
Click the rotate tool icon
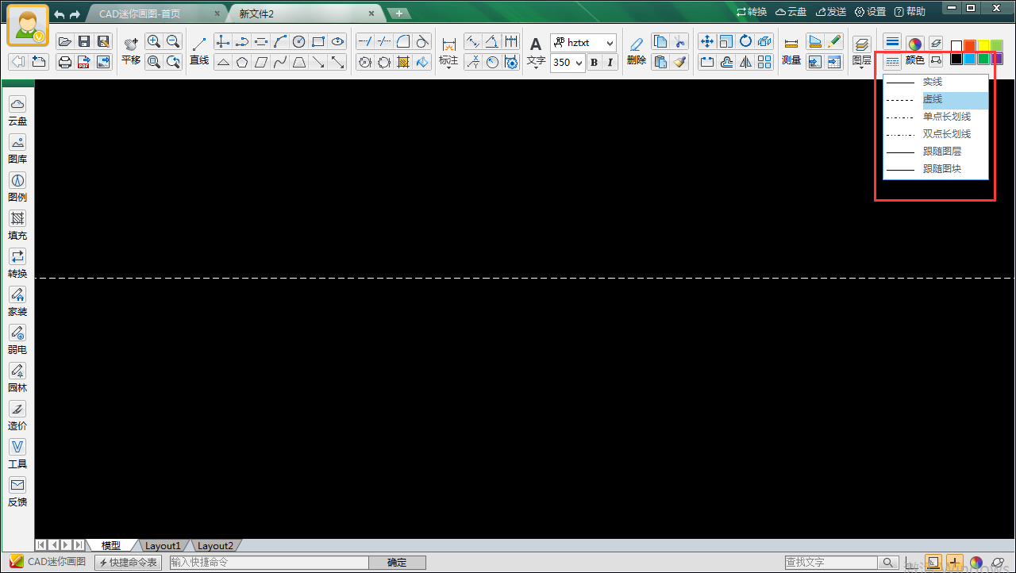pos(745,41)
